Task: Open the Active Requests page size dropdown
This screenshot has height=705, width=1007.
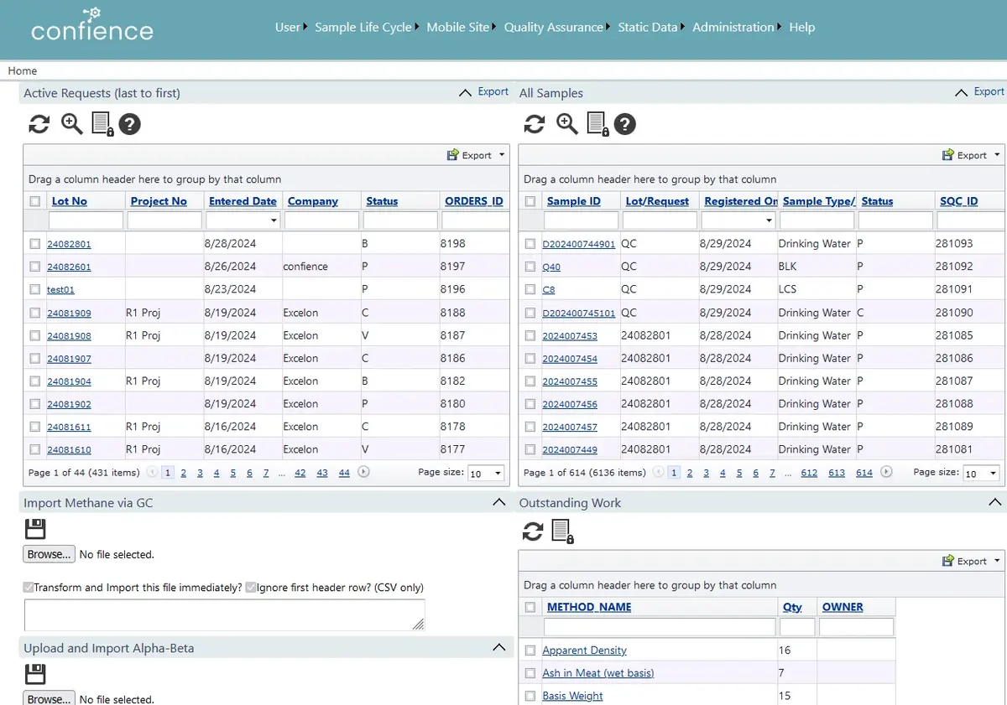Action: click(486, 474)
